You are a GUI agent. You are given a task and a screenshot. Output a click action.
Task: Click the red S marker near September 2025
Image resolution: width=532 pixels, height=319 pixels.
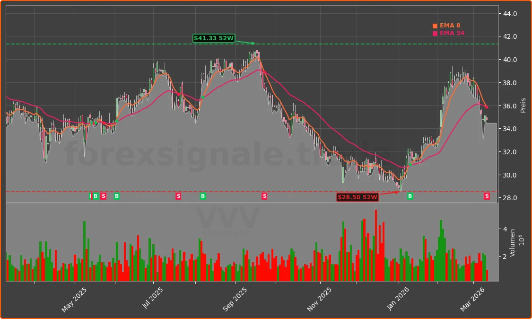click(264, 196)
